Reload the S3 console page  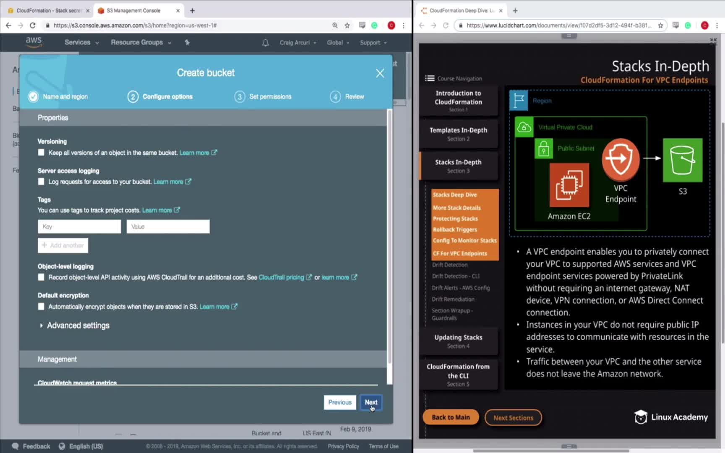point(33,26)
